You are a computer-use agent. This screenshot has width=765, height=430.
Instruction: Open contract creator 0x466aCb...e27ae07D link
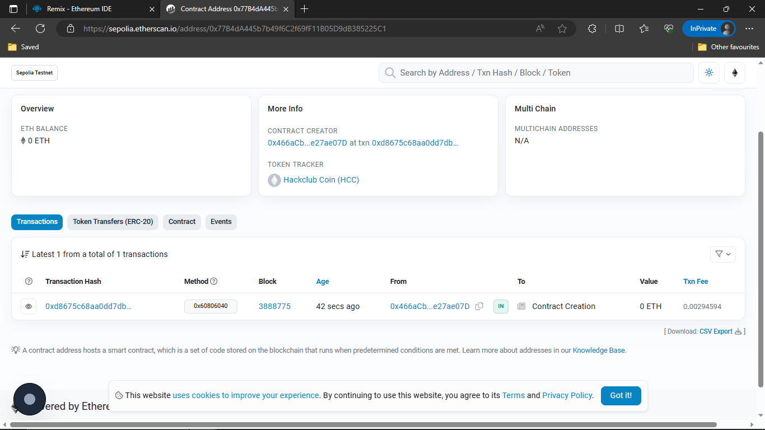(x=307, y=143)
